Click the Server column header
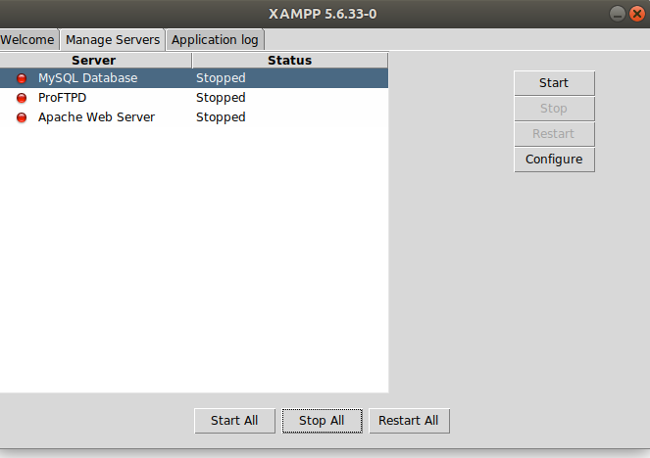 (x=95, y=61)
